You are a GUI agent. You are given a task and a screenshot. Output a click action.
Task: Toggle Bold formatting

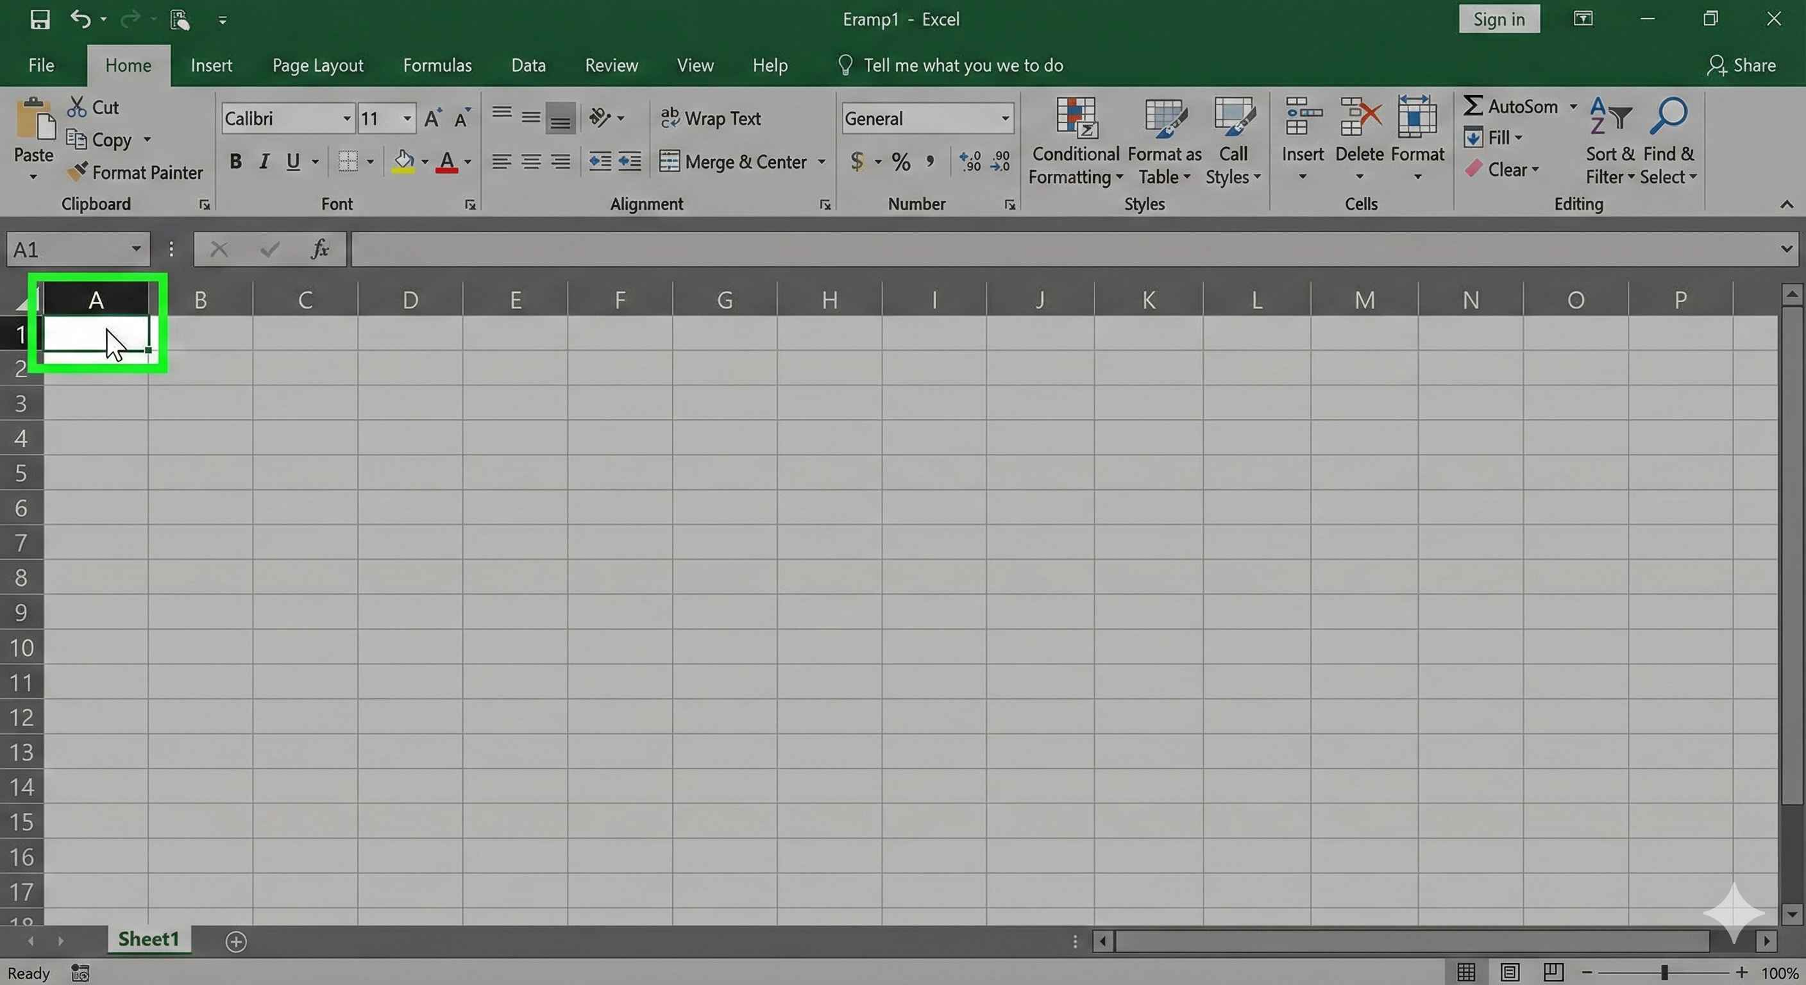click(235, 162)
